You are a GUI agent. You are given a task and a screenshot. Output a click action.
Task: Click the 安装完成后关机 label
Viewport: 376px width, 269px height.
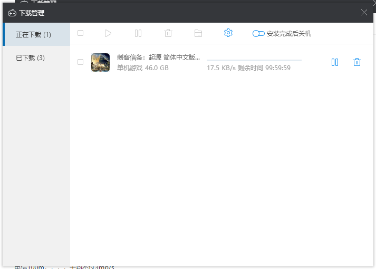[x=289, y=34]
